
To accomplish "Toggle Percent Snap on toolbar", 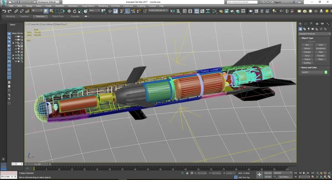I will tap(133, 11).
